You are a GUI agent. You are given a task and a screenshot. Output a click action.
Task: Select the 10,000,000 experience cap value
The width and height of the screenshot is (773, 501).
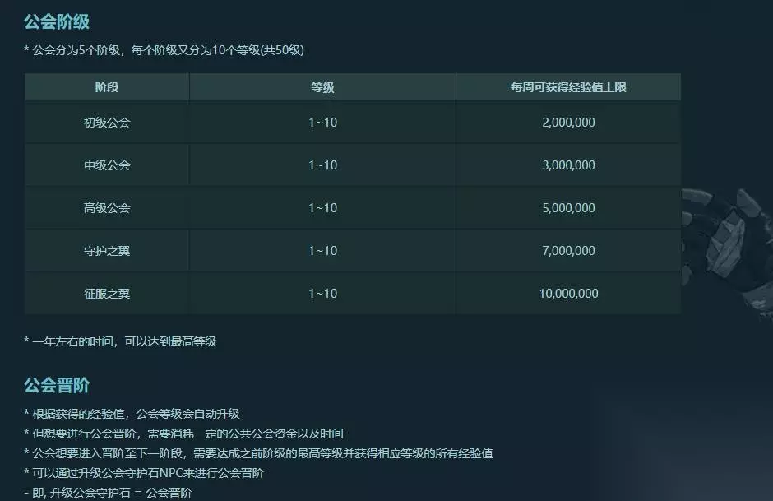(568, 294)
